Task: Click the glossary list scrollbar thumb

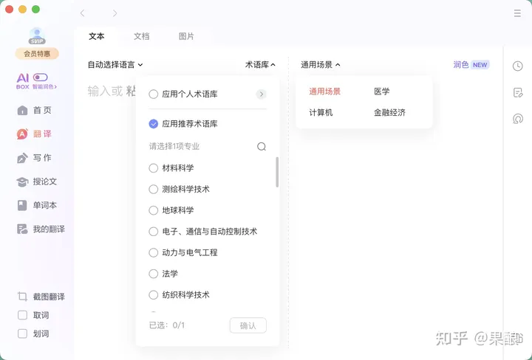Action: tap(277, 172)
